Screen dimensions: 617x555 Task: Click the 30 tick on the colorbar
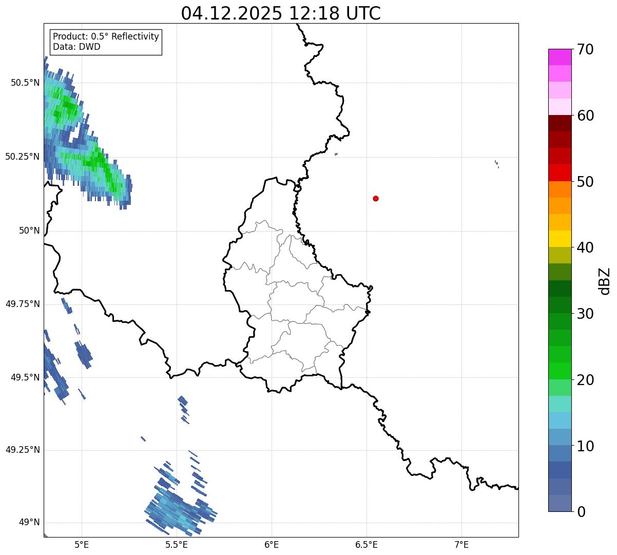(x=585, y=314)
